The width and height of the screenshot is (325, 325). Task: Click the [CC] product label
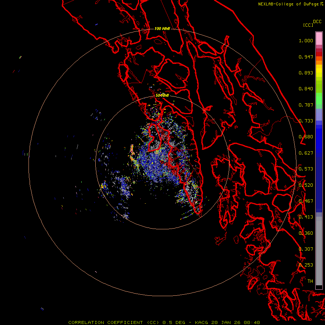point(308,25)
